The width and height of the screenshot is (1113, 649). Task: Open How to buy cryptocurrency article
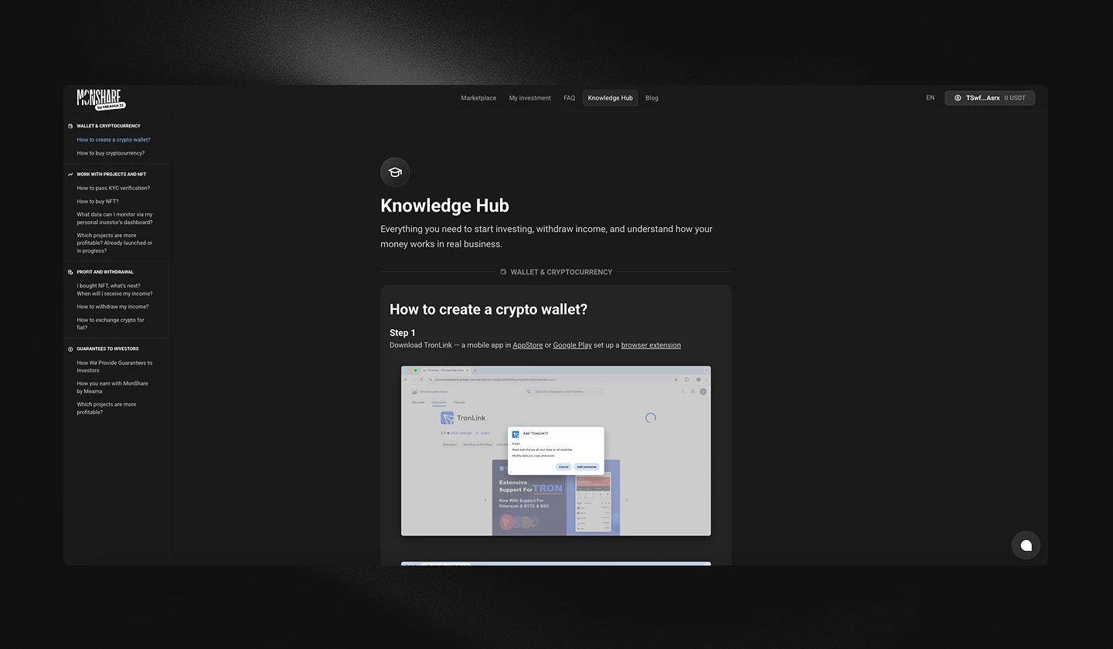click(x=111, y=153)
